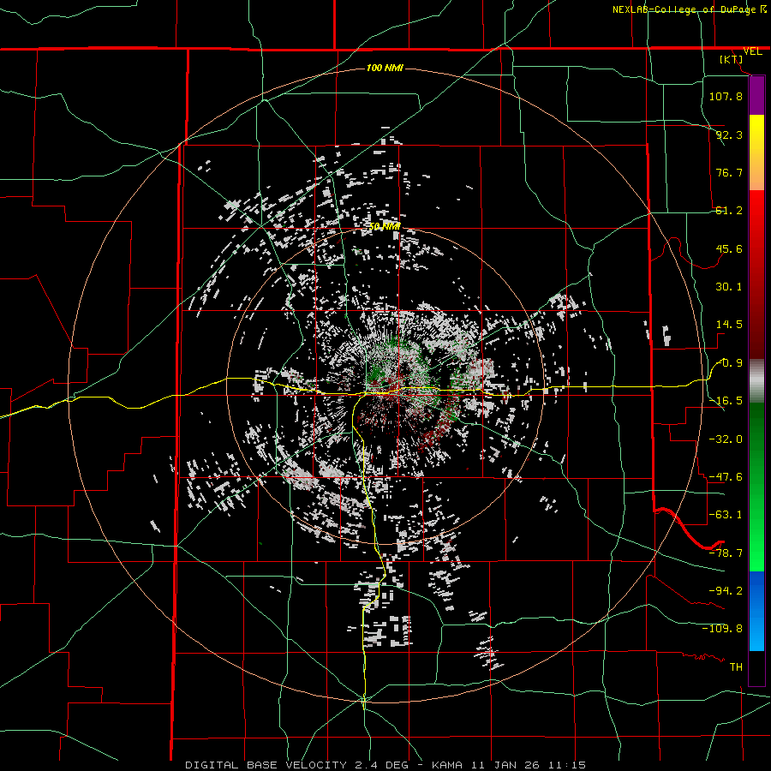Click the [KT] units label

(732, 59)
